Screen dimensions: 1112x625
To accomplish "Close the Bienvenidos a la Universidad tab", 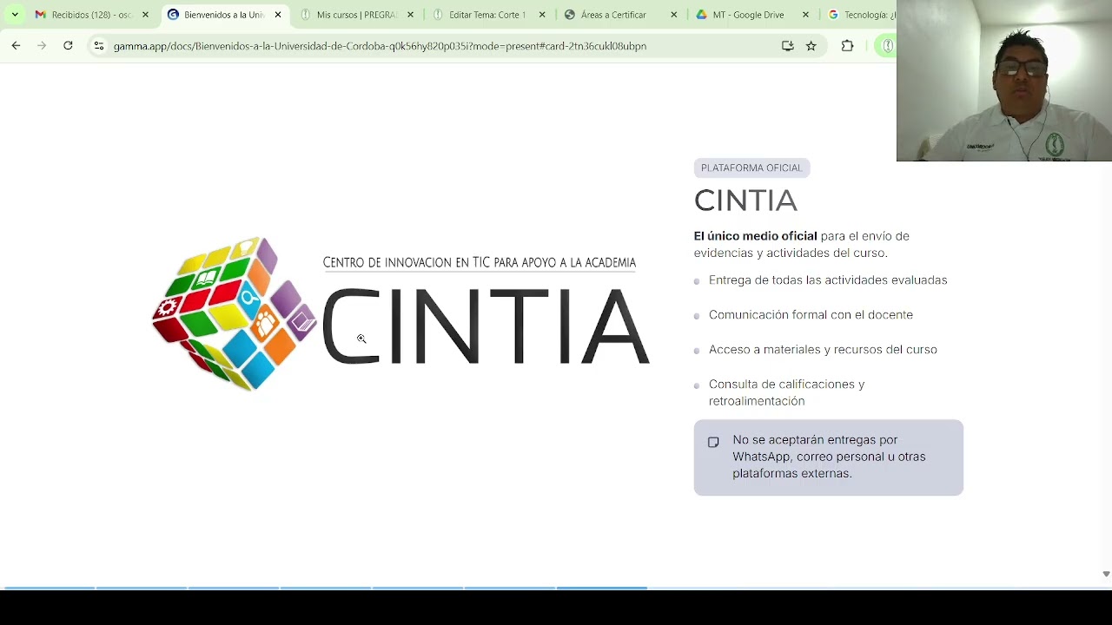I will (278, 15).
